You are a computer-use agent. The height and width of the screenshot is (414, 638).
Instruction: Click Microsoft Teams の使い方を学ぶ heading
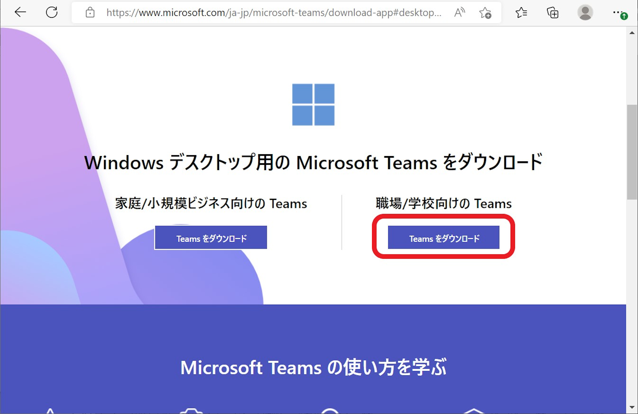[x=313, y=367]
